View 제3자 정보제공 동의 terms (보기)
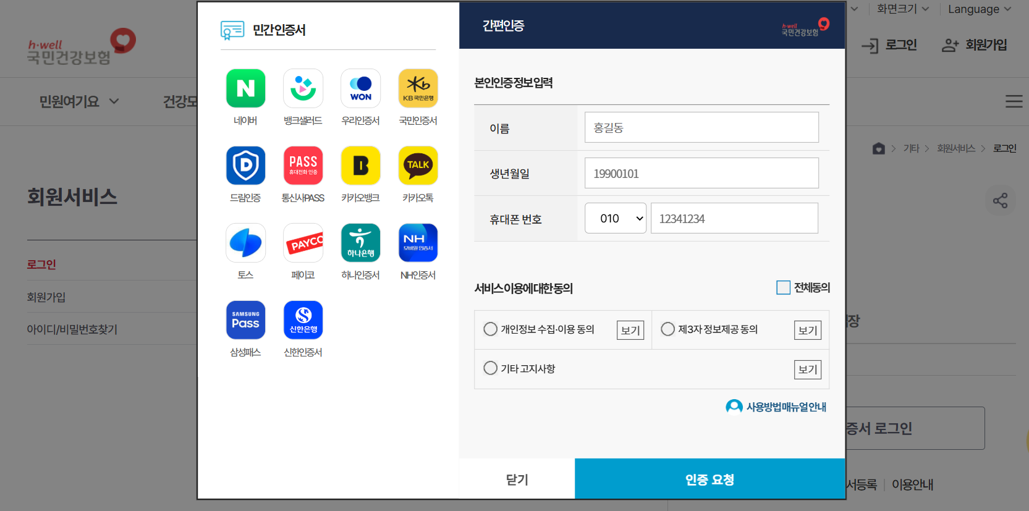 pos(808,331)
